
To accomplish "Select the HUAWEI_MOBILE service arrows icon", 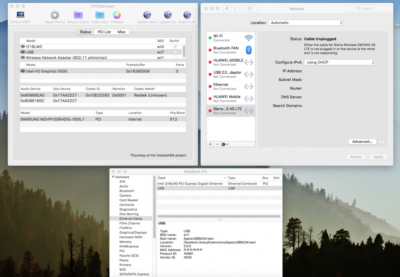I will 248,62.
